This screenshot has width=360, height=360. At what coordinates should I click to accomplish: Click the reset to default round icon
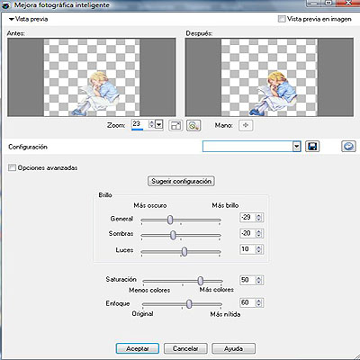coord(348,147)
